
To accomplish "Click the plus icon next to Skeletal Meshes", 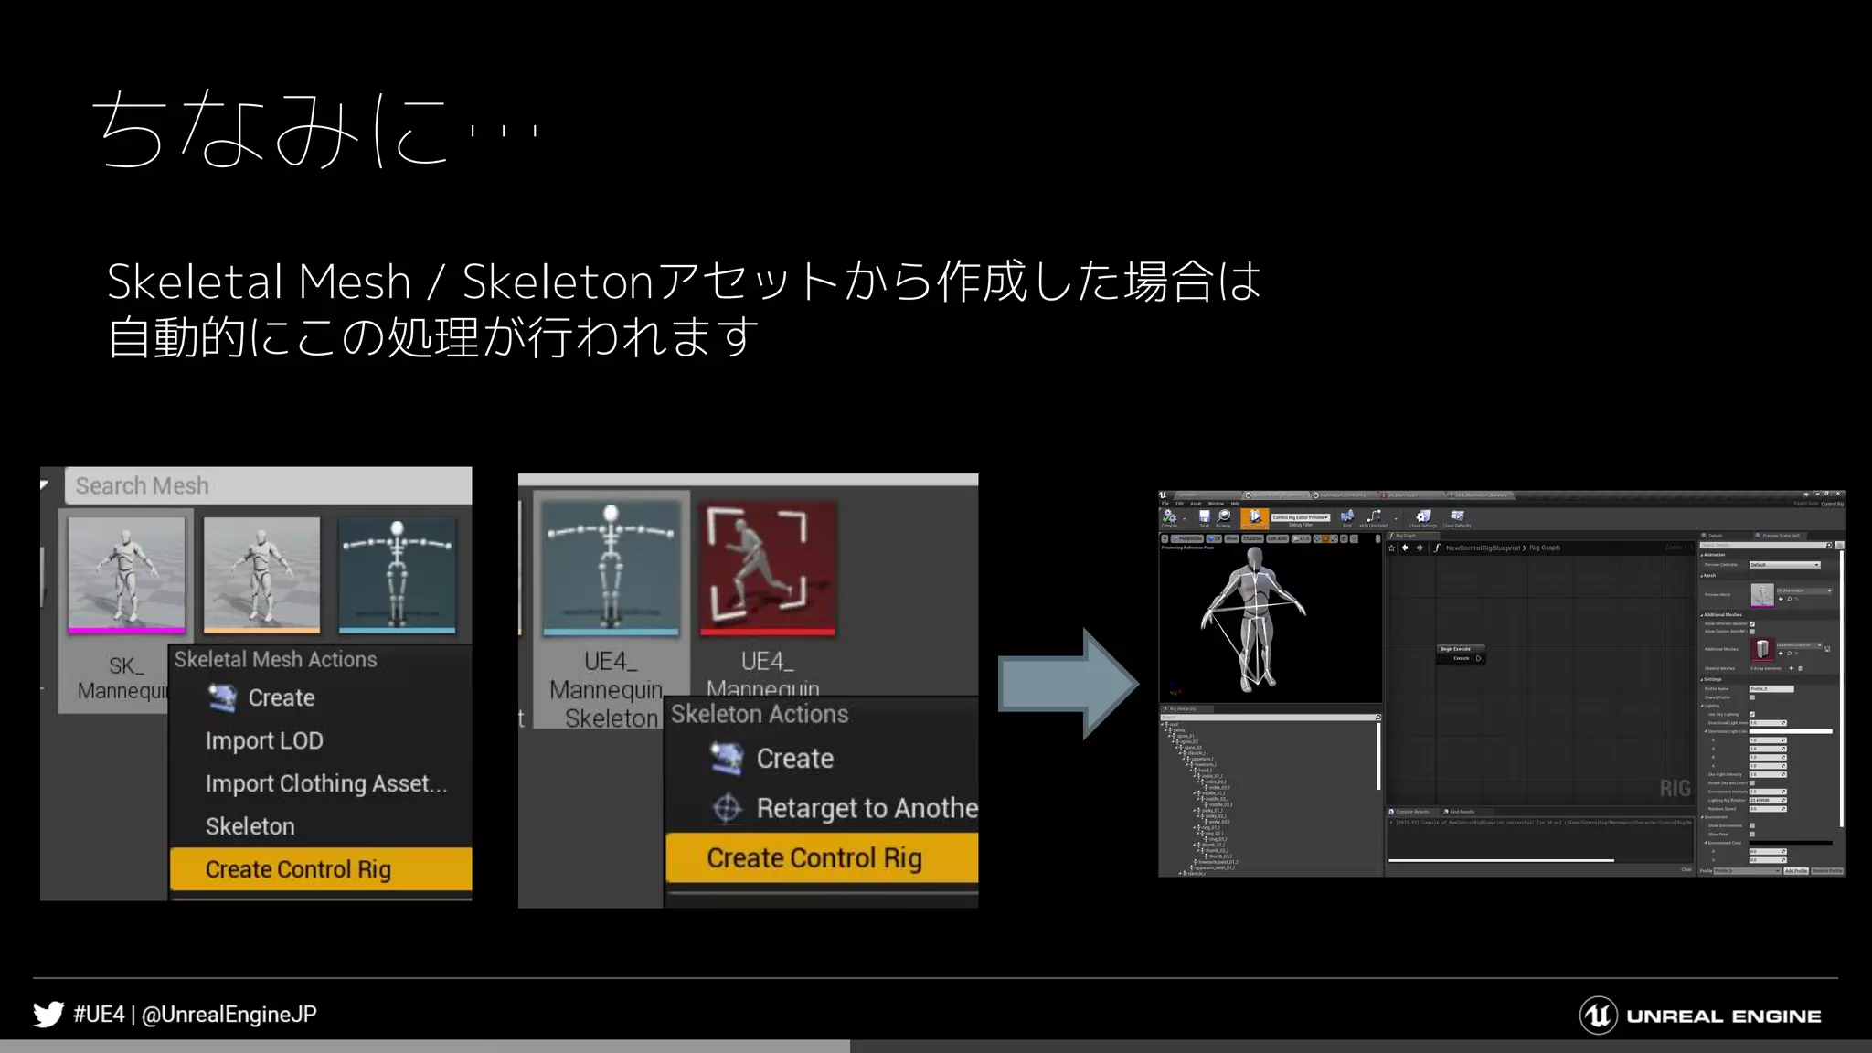I will tap(1792, 668).
